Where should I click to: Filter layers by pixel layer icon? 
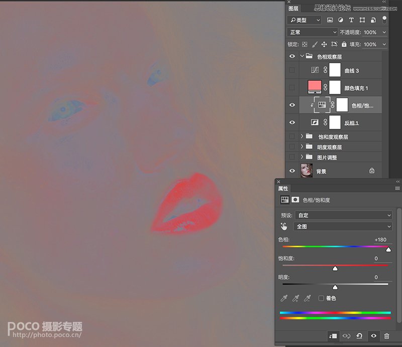330,20
